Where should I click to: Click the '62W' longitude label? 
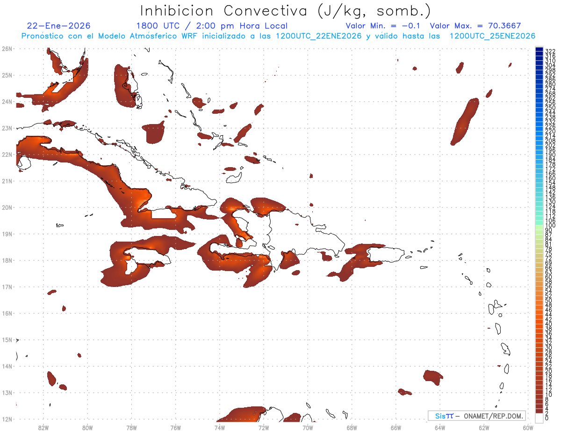tap(484, 427)
